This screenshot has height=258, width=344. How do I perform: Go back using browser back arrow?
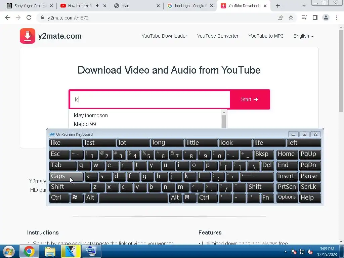7,18
